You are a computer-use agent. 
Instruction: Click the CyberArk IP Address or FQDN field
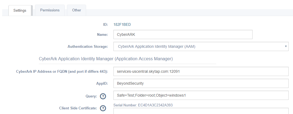pyautogui.click(x=201, y=71)
